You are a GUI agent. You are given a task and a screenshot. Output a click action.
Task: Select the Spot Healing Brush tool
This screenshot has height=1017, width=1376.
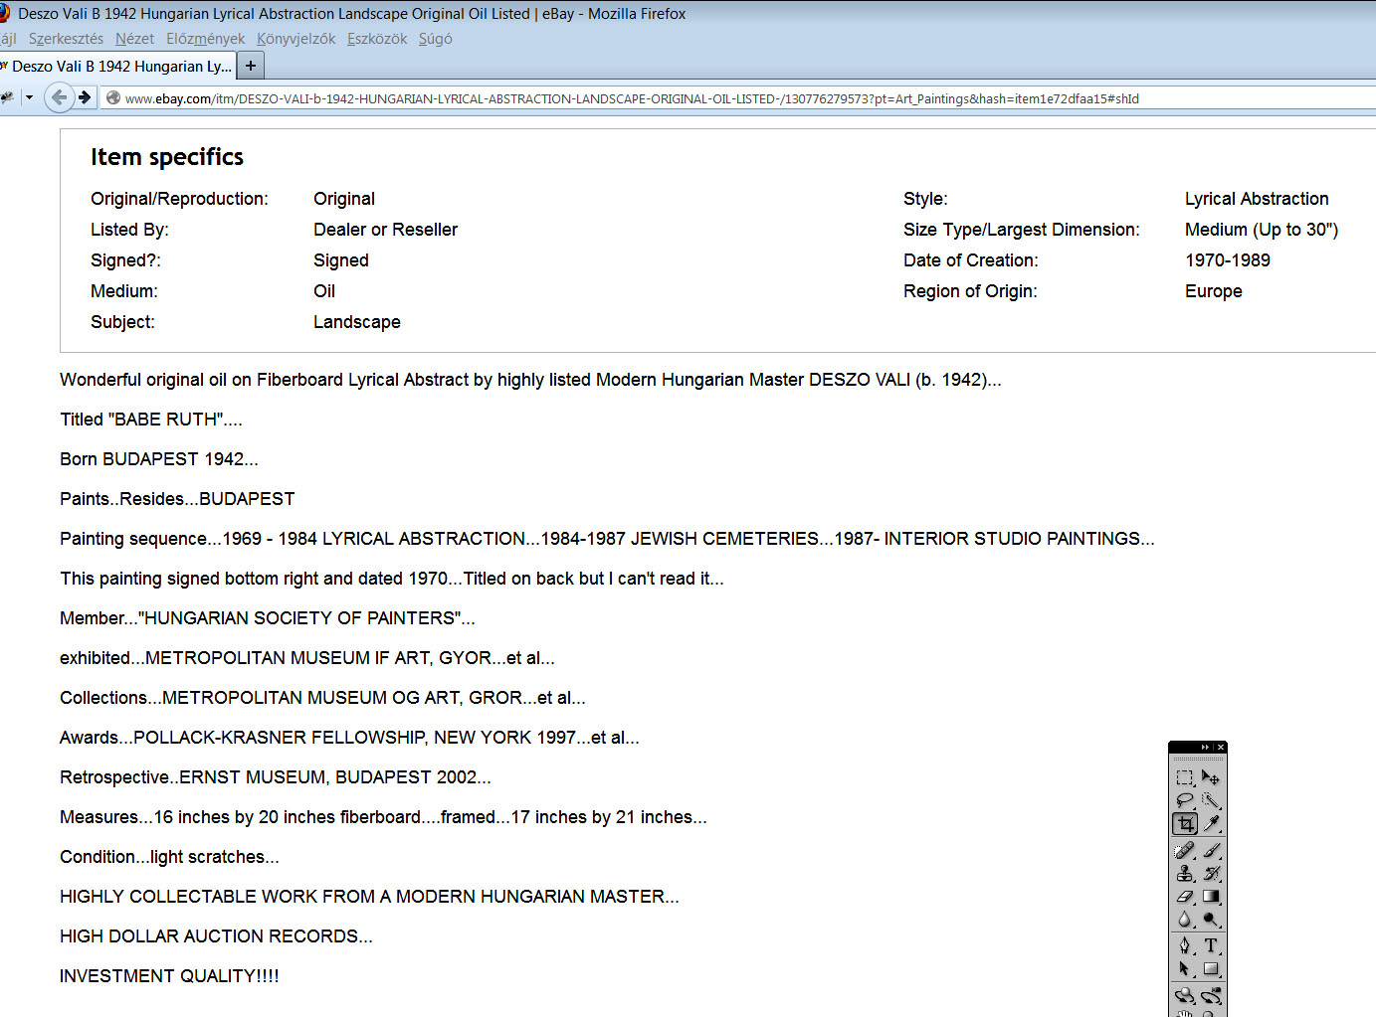point(1184,851)
